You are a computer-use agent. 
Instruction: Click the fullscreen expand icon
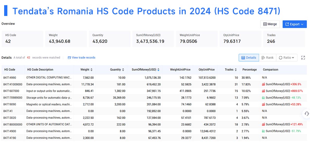[303, 58]
